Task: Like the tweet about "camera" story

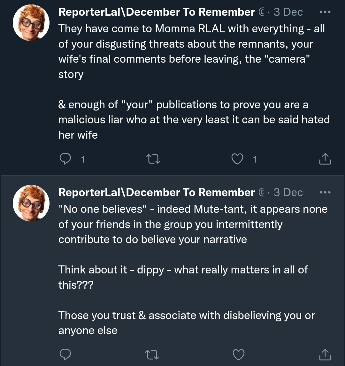Action: 237,159
